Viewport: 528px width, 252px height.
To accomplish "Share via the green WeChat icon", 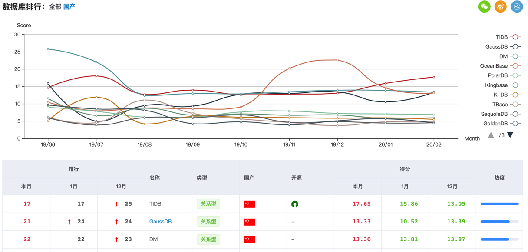I will [x=485, y=7].
